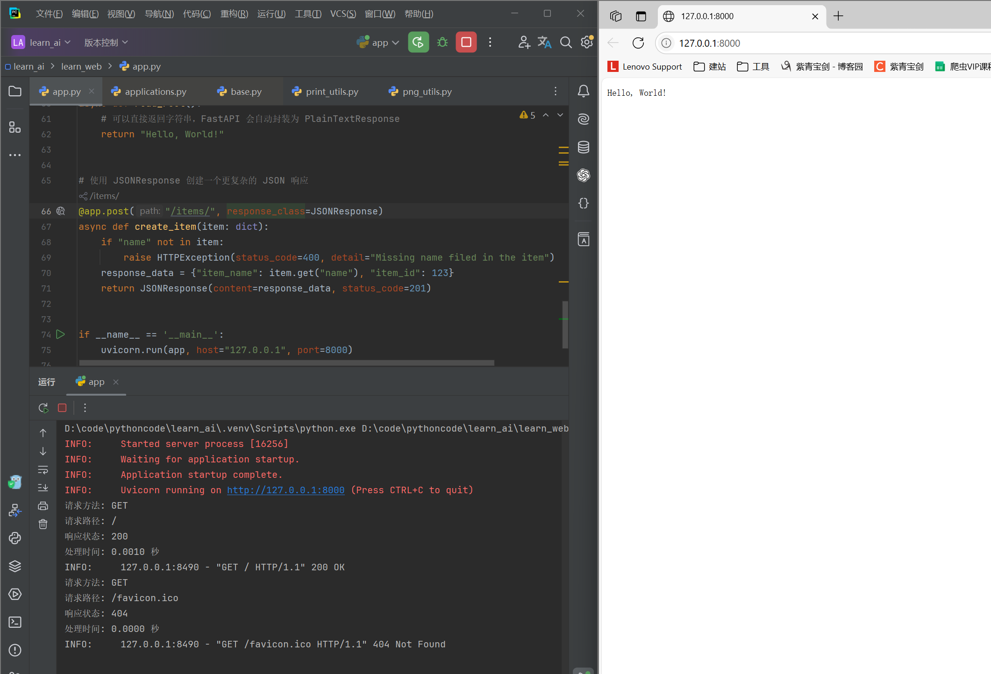Click the Debug bug icon
Viewport: 991px width, 674px height.
tap(442, 43)
